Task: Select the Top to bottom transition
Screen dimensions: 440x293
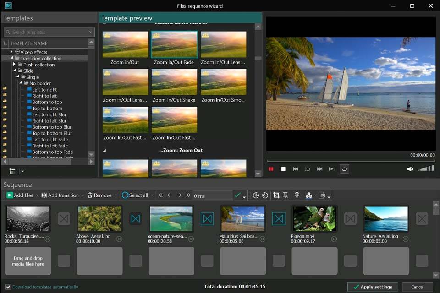Action: click(47, 108)
